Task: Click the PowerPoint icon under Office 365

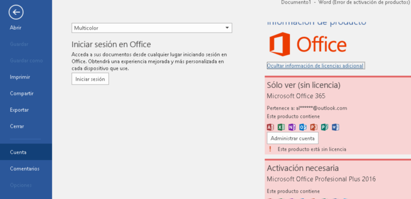Action: [314, 127]
